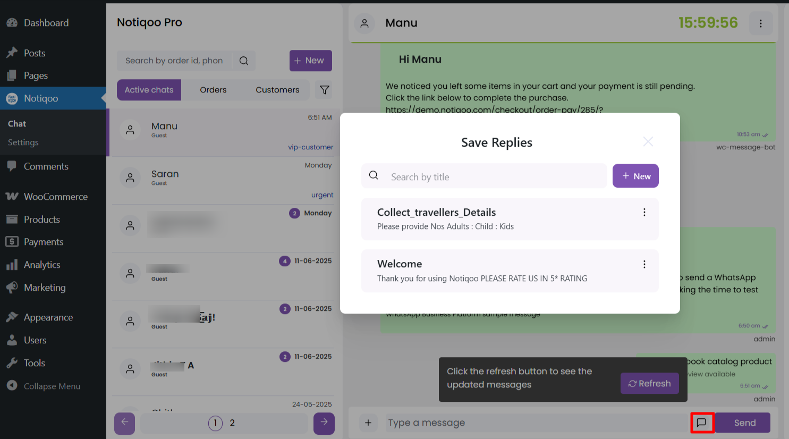Click the plus attachment icon beside message box
Image resolution: width=789 pixels, height=439 pixels.
point(368,423)
